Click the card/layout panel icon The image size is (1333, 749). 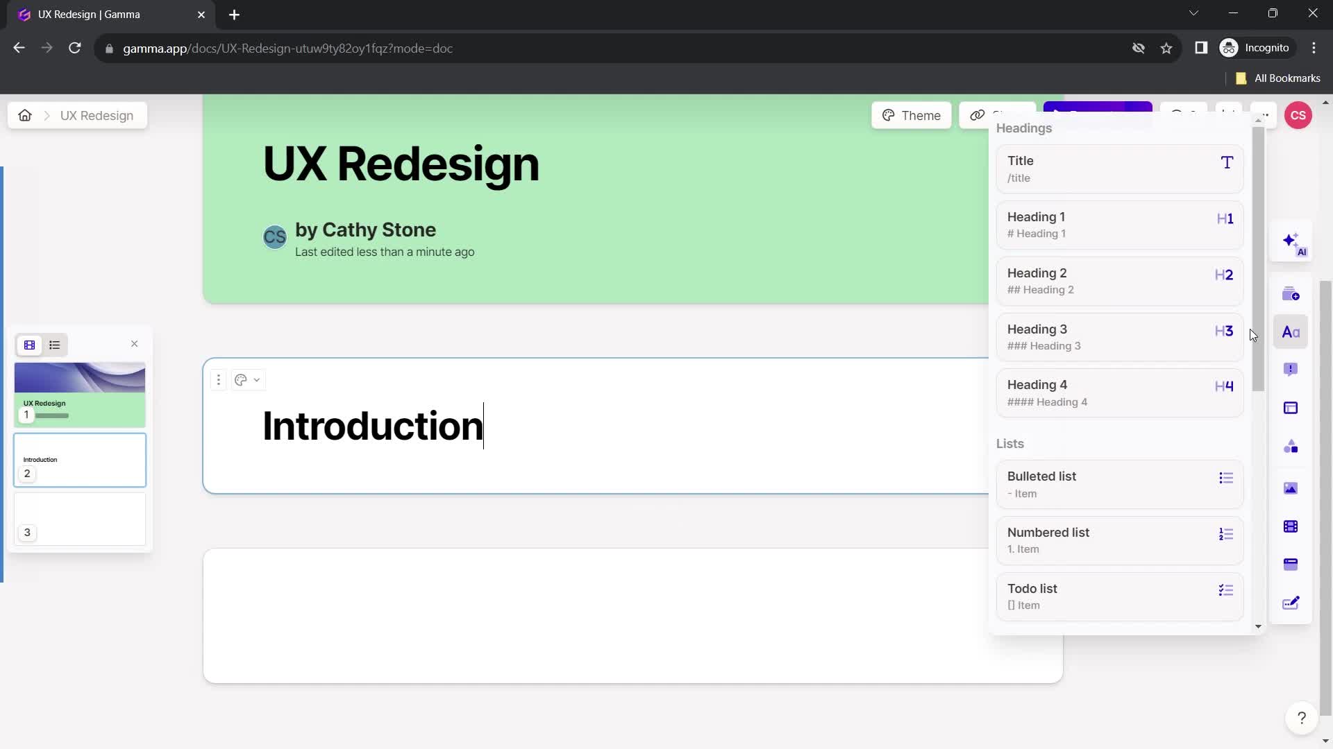click(x=1293, y=408)
